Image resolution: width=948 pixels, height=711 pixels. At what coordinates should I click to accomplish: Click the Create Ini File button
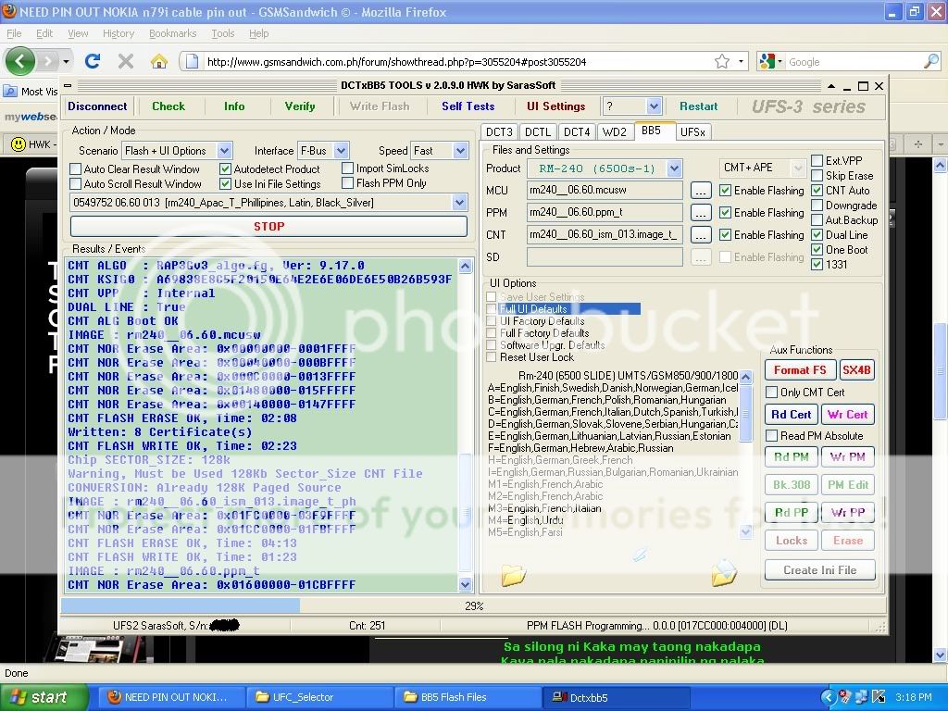[x=820, y=569]
